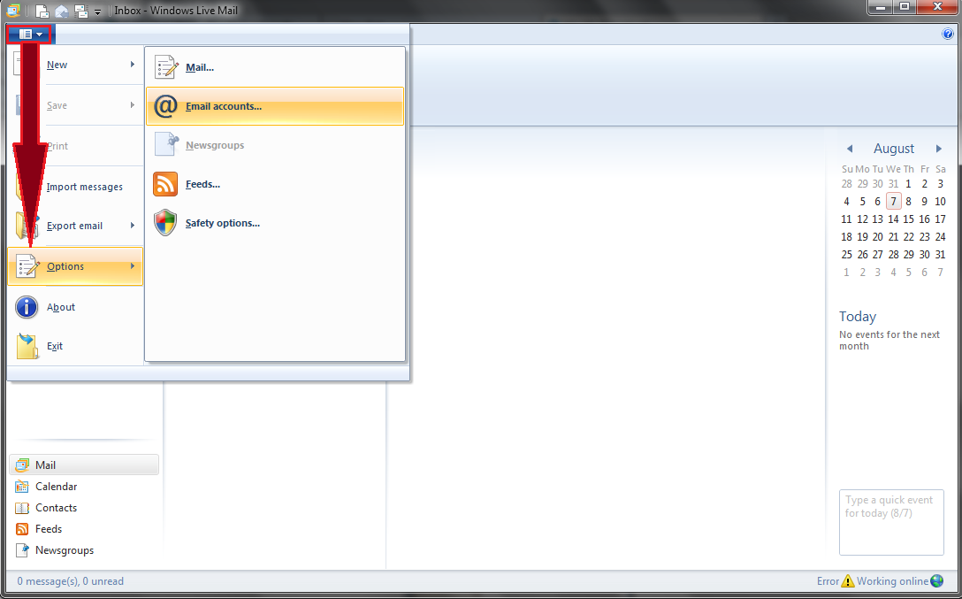Click the Help question mark icon
The width and height of the screenshot is (962, 599).
point(947,34)
